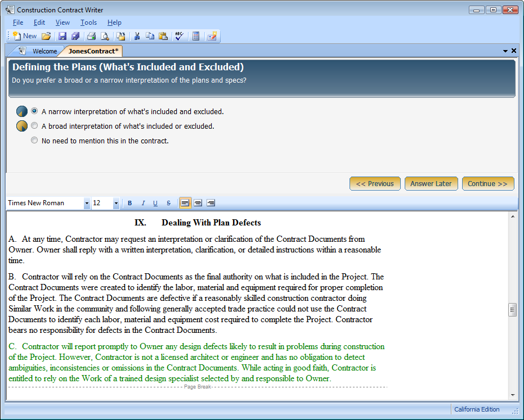
Task: Click the font size input field
Action: 102,203
